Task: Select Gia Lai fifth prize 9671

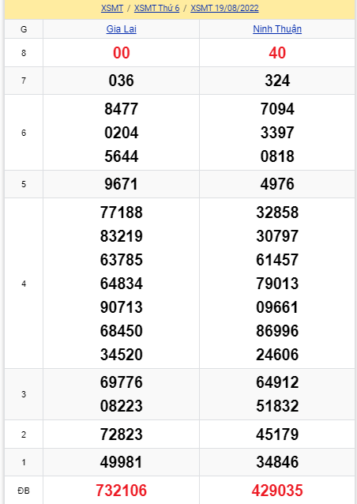Action: (x=122, y=184)
